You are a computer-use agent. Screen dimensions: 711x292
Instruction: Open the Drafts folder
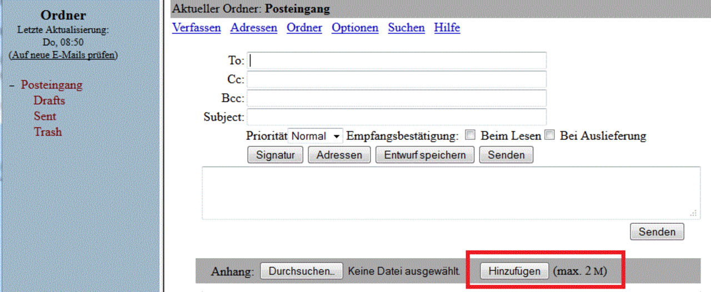(49, 100)
